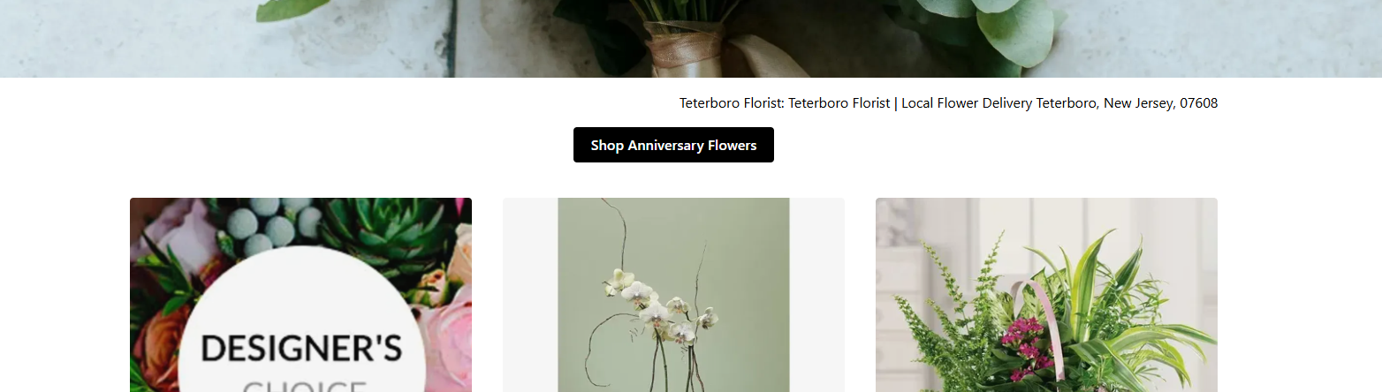Open the green fern basket product thumbnail
The width and height of the screenshot is (1382, 392).
point(1046,295)
